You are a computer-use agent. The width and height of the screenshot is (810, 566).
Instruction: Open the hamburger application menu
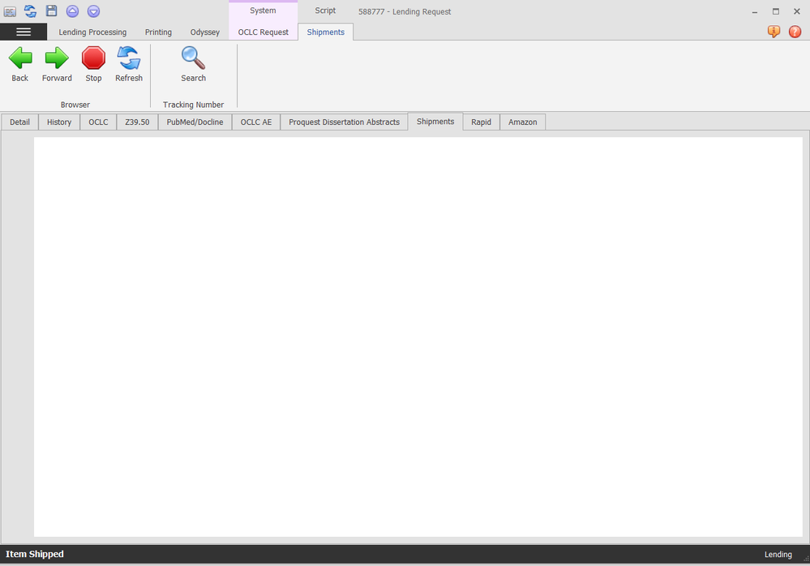[x=24, y=32]
